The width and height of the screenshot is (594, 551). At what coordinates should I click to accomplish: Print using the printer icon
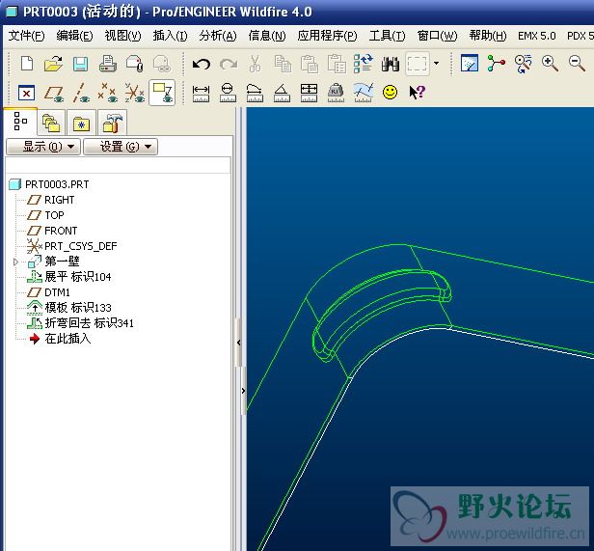point(108,64)
